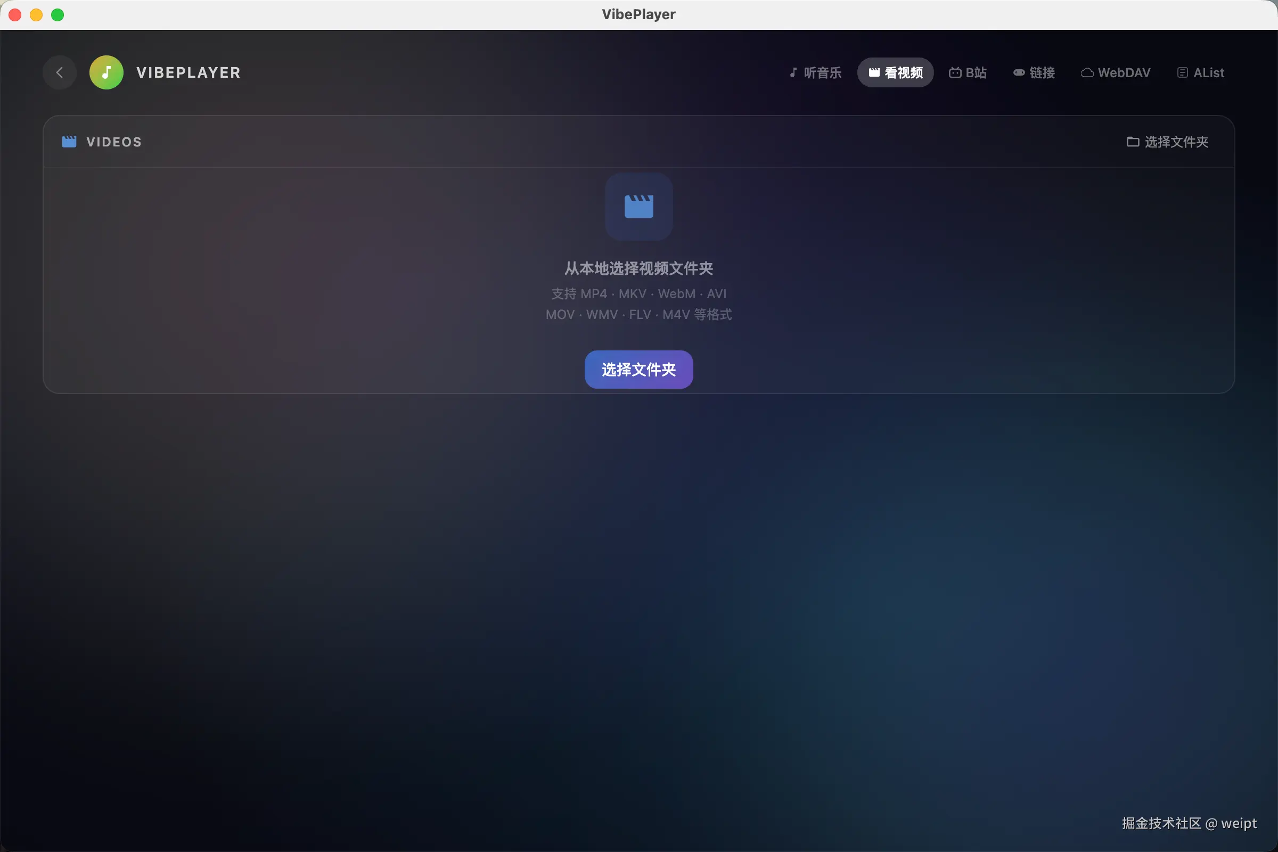
Task: Switch to the 听音乐 tab
Action: point(822,72)
